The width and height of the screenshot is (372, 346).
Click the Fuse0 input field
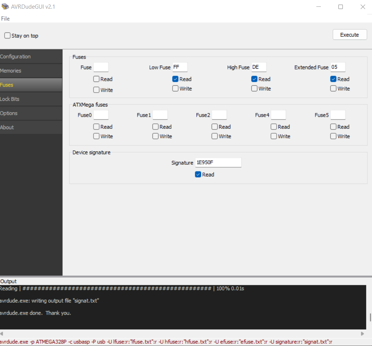click(101, 115)
